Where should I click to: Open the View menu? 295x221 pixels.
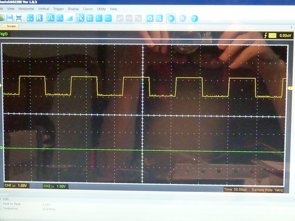click(x=11, y=9)
